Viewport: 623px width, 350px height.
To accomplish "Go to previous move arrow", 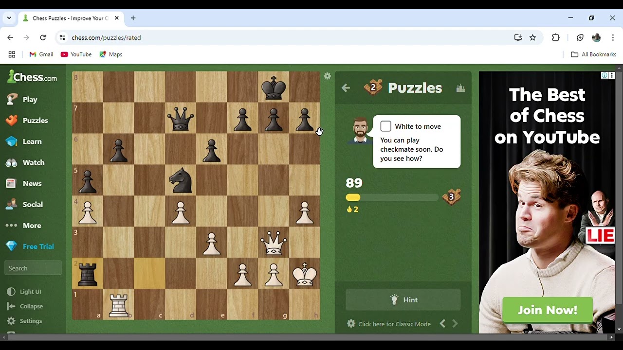I will [x=442, y=324].
